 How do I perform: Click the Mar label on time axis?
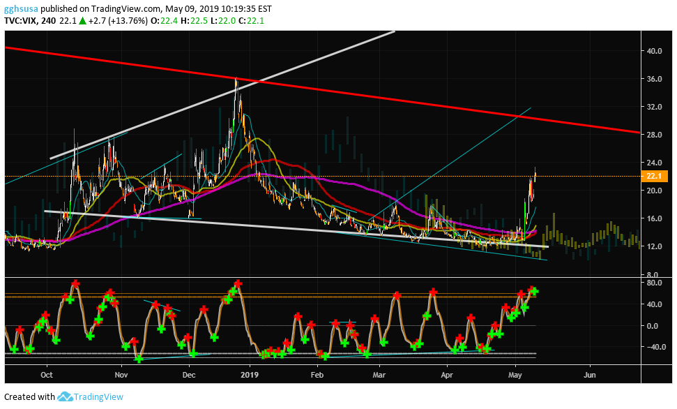click(x=379, y=375)
